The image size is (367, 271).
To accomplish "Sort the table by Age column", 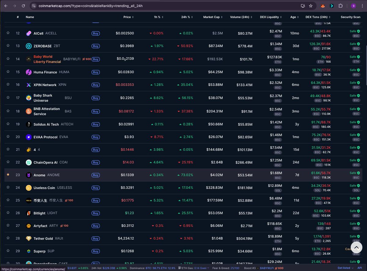I will [295, 17].
